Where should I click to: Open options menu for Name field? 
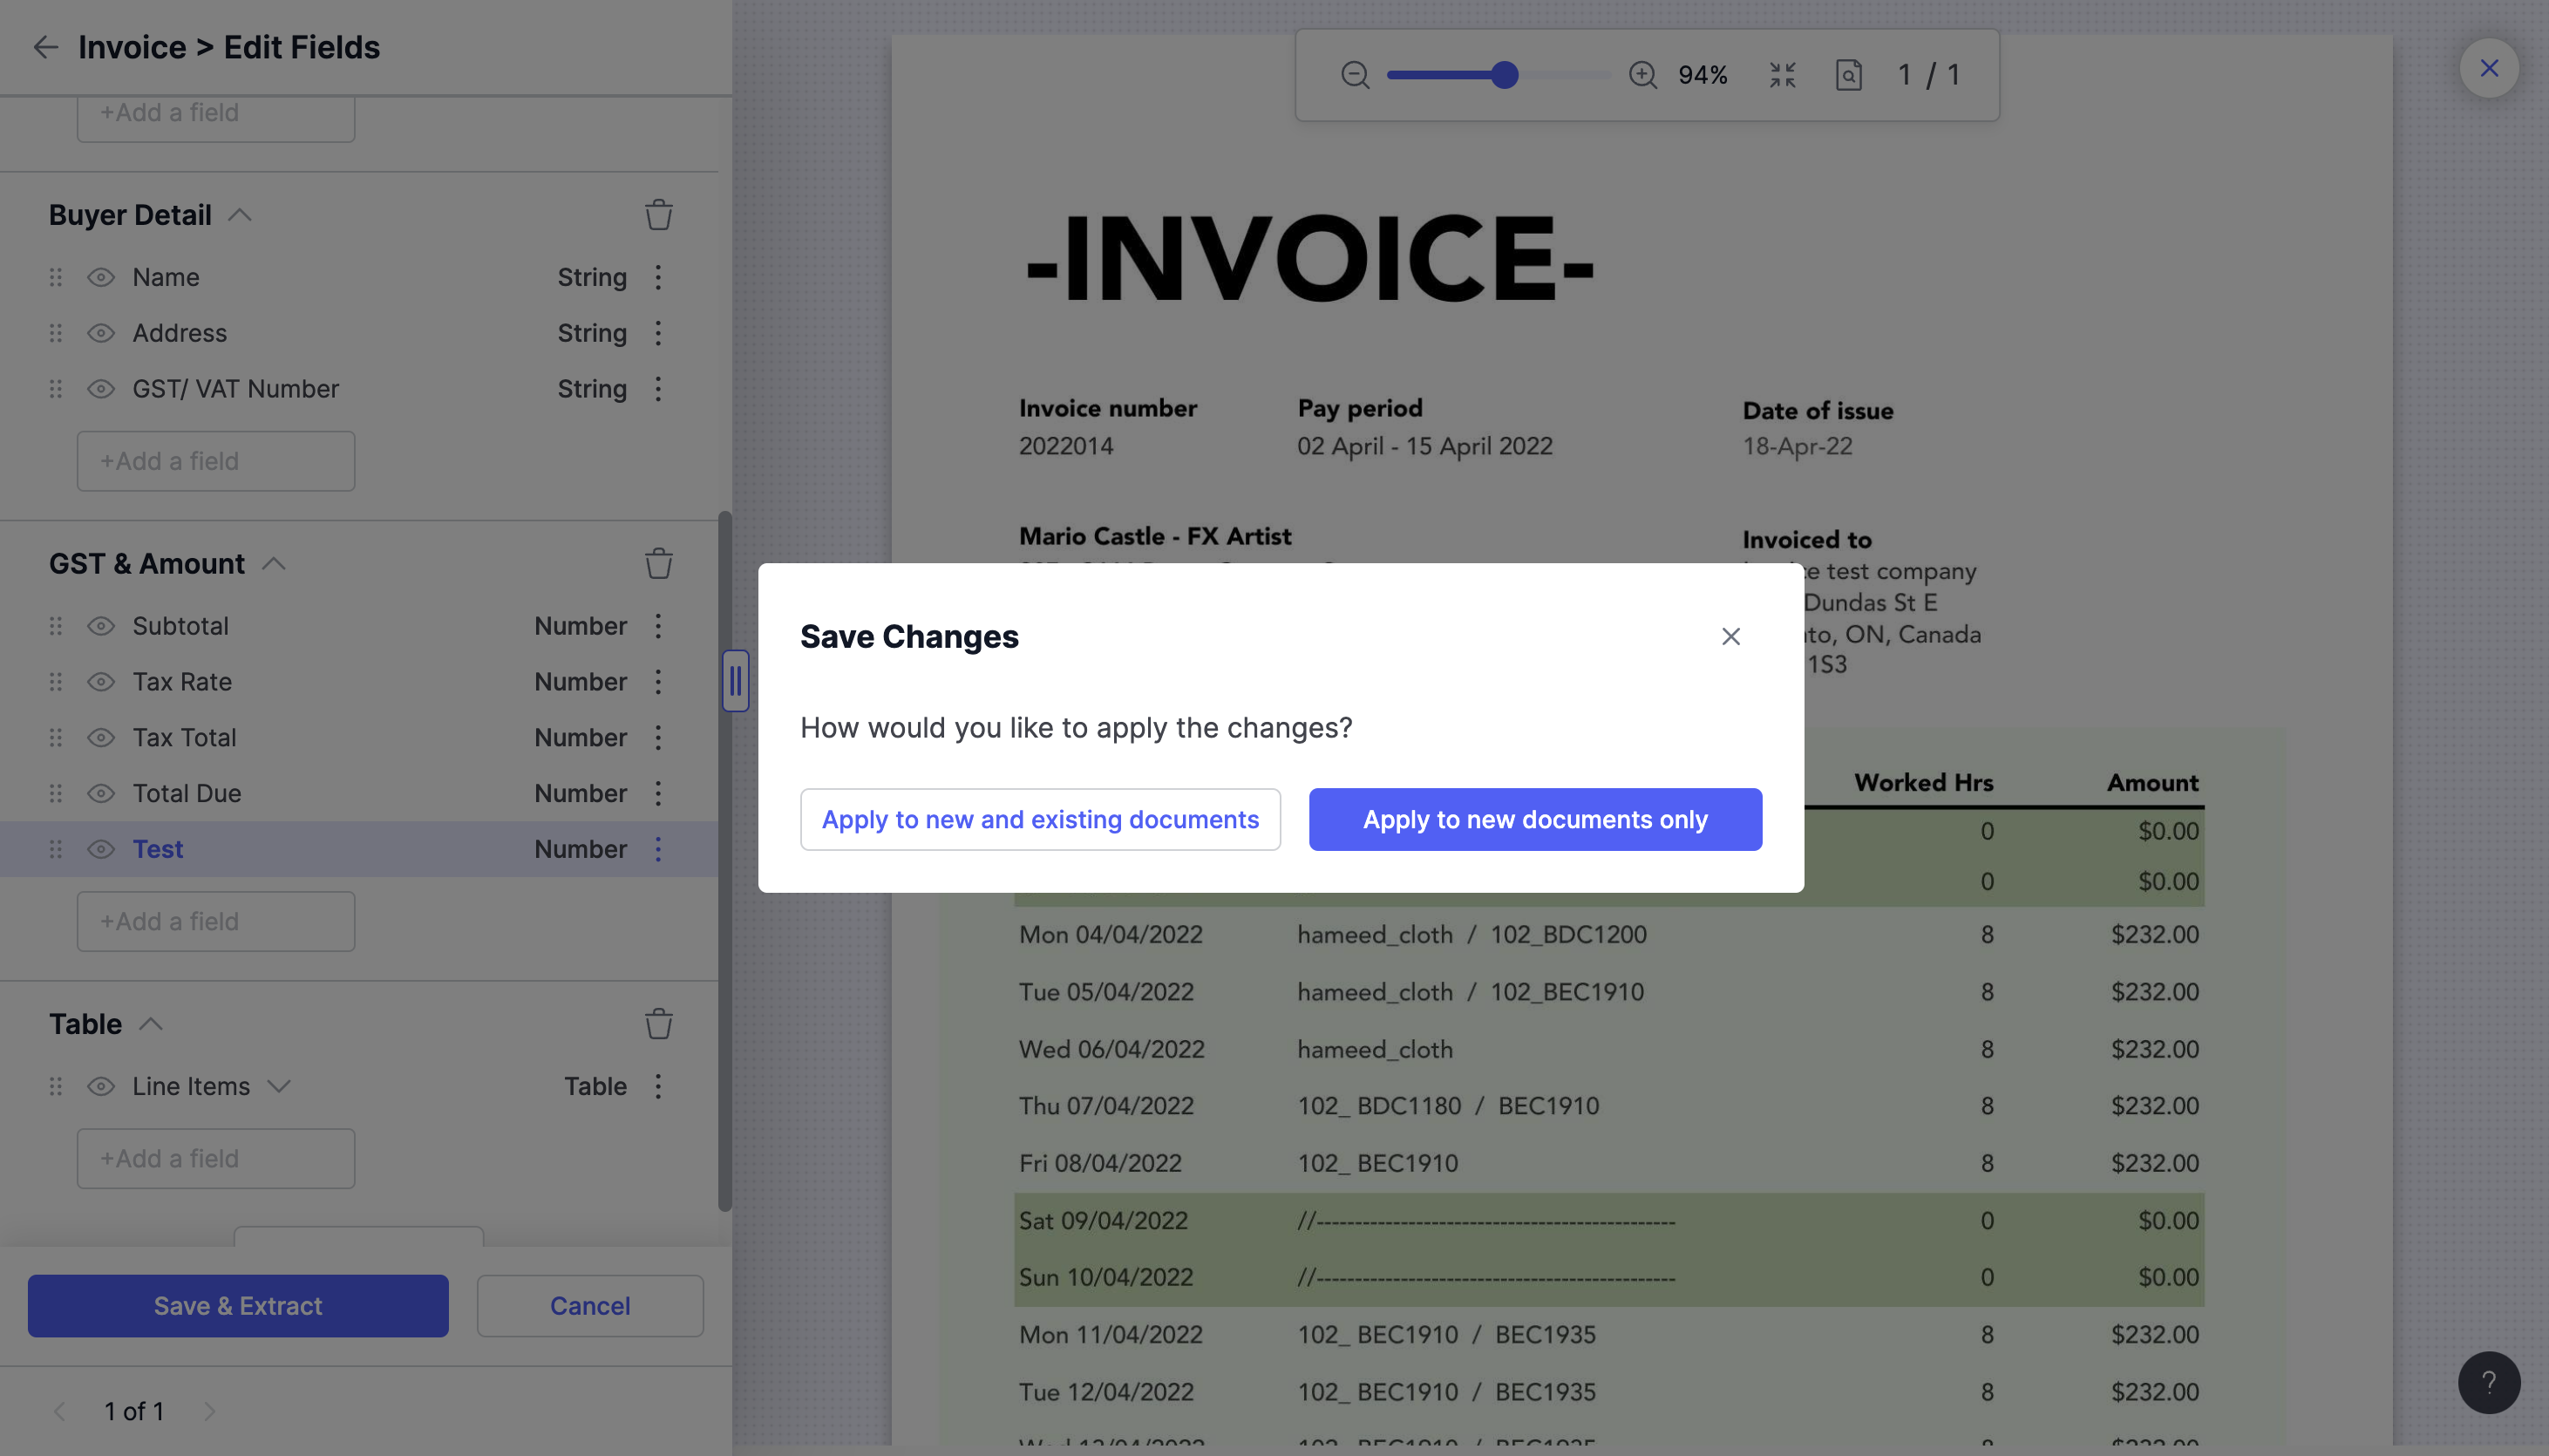(659, 277)
